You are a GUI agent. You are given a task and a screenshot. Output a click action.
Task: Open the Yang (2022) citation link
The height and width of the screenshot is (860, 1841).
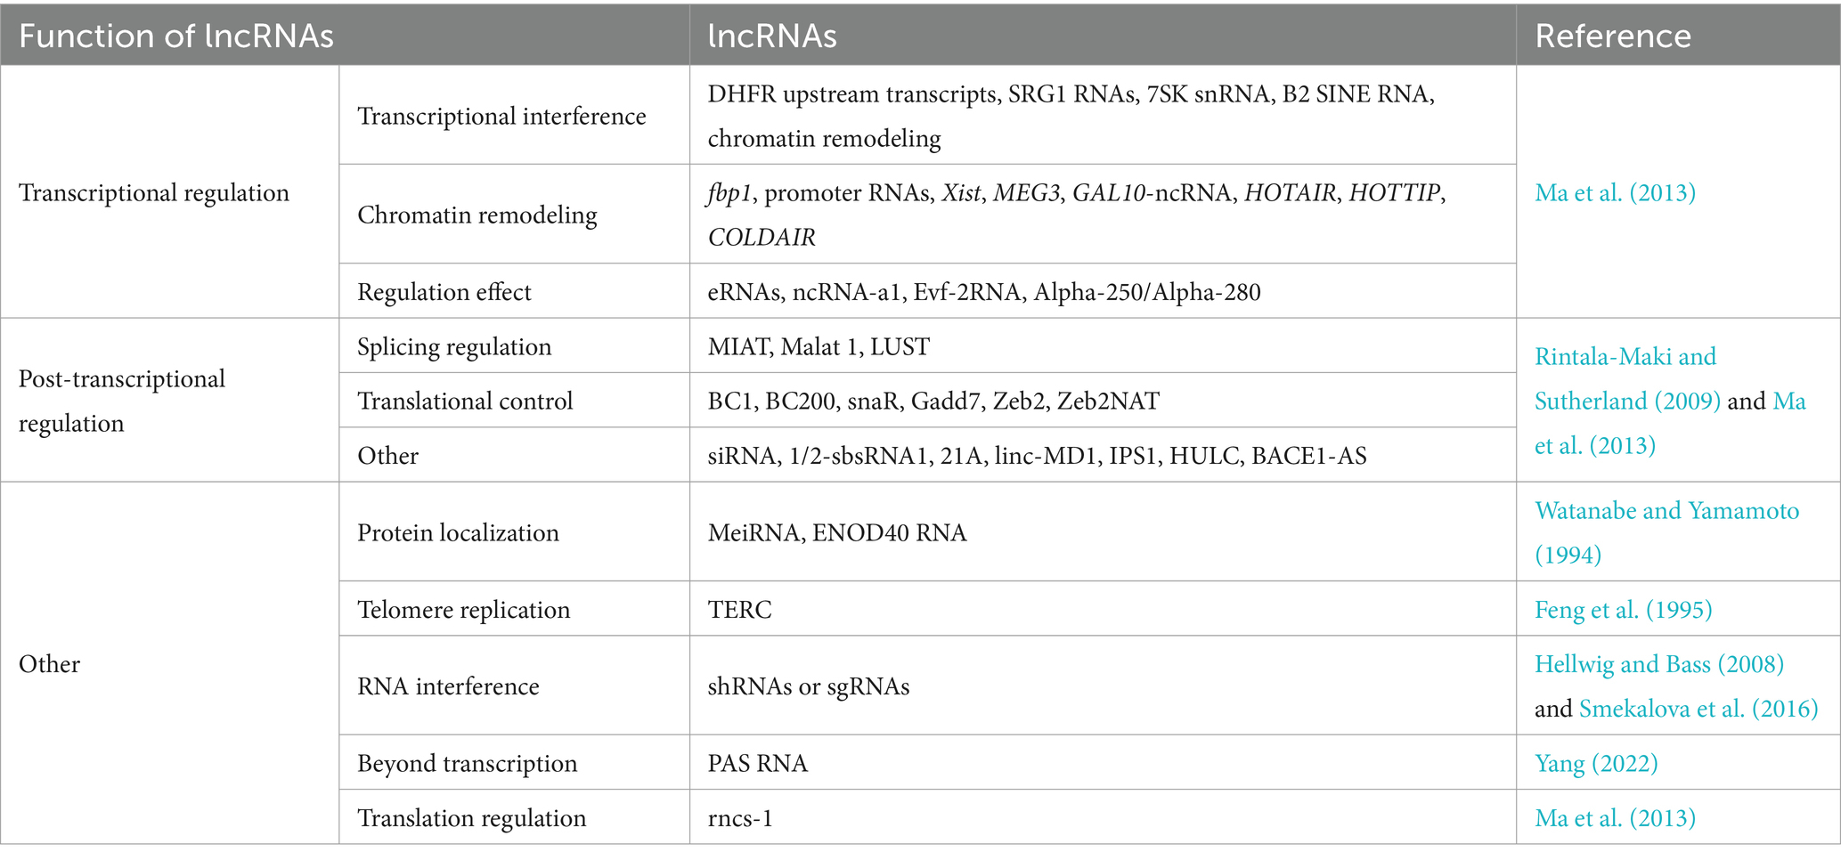click(x=1596, y=763)
